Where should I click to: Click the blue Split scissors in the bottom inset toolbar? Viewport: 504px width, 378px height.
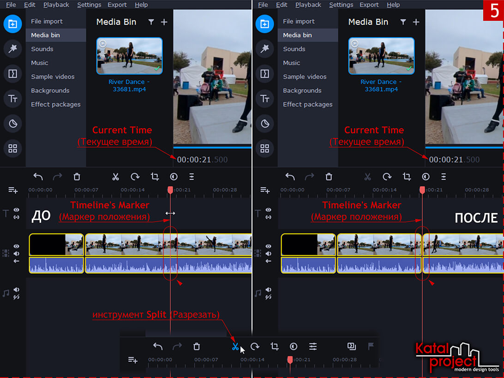(235, 347)
